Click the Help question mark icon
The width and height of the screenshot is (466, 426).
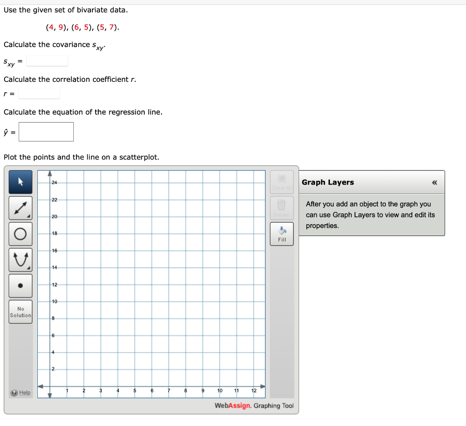pyautogui.click(x=14, y=393)
